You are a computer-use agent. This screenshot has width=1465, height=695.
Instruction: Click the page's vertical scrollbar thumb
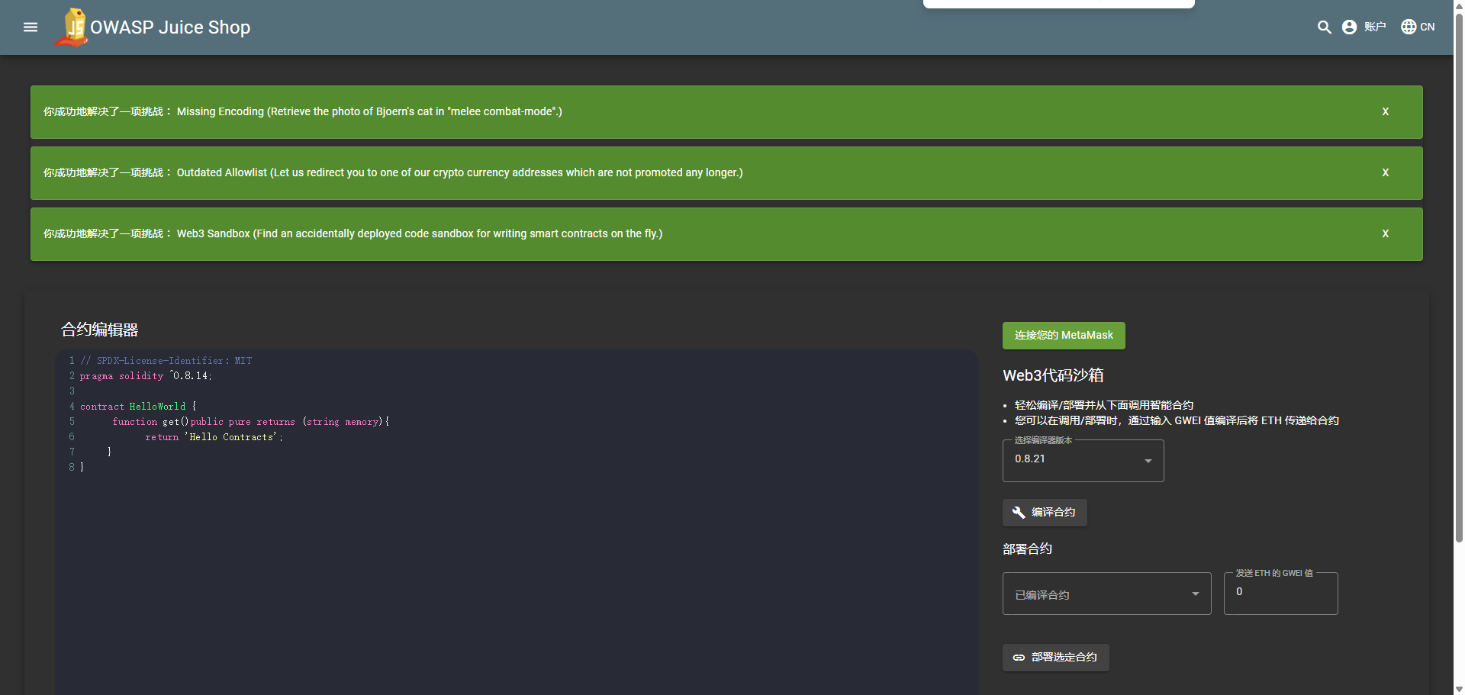click(1459, 275)
